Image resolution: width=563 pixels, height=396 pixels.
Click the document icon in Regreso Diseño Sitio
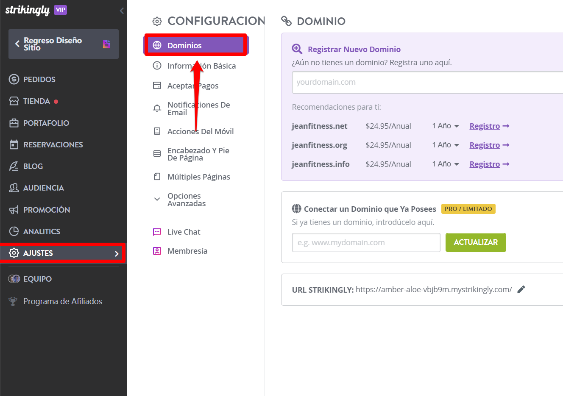[x=106, y=44]
